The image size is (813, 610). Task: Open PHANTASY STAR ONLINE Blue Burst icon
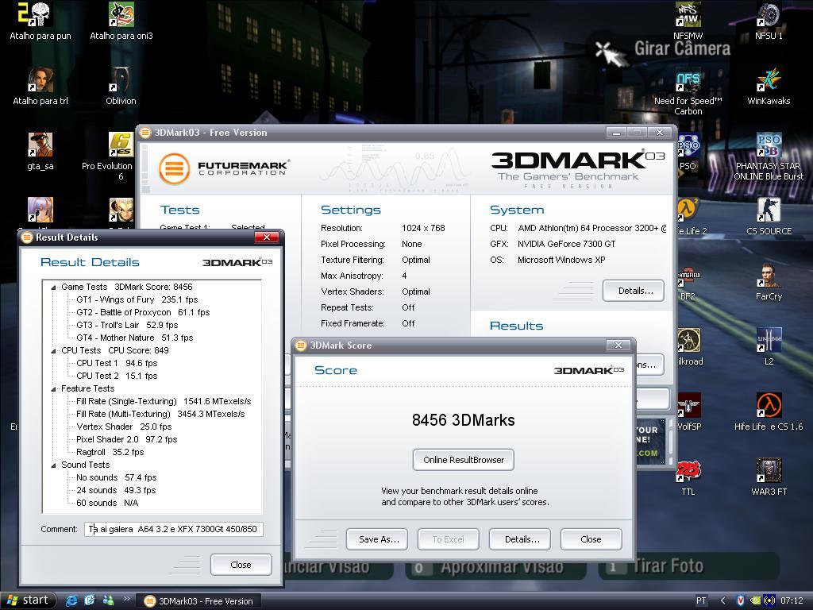tap(769, 156)
